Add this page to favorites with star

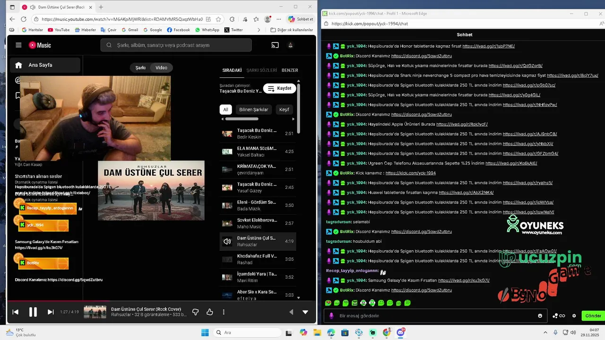[x=218, y=19]
